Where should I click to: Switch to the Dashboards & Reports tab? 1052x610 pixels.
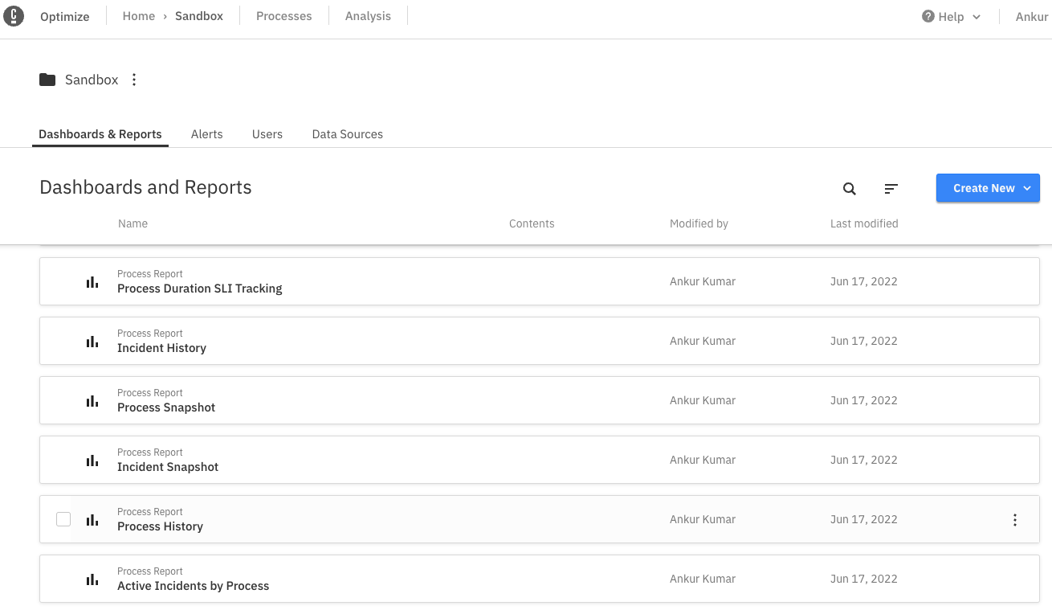(x=100, y=134)
